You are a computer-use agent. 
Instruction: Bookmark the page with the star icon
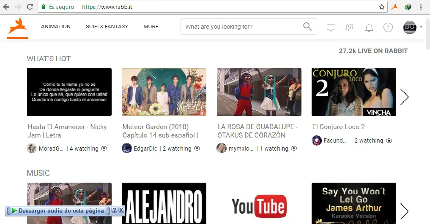[381, 7]
